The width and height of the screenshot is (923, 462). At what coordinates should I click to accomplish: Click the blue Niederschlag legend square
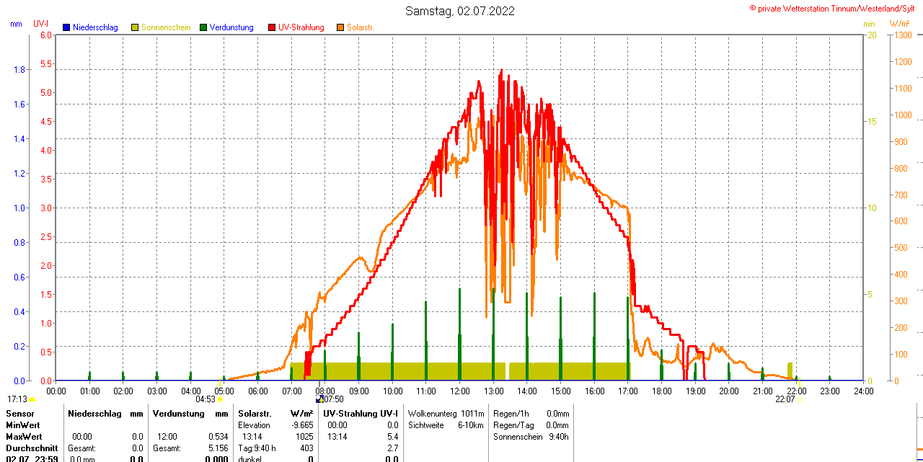point(66,27)
